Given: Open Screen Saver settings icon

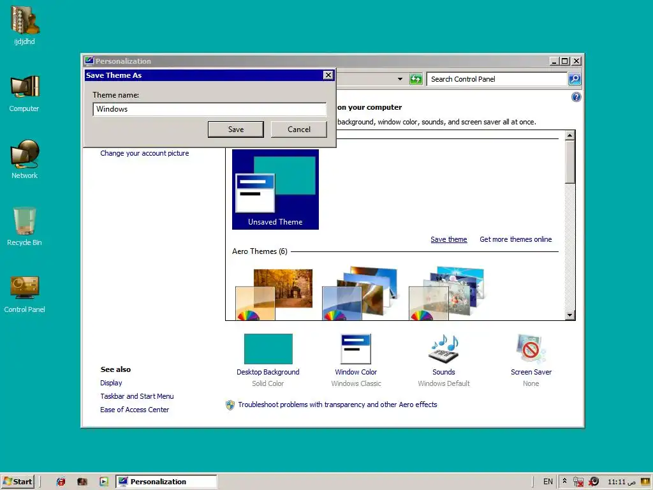Looking at the screenshot, I should point(531,348).
